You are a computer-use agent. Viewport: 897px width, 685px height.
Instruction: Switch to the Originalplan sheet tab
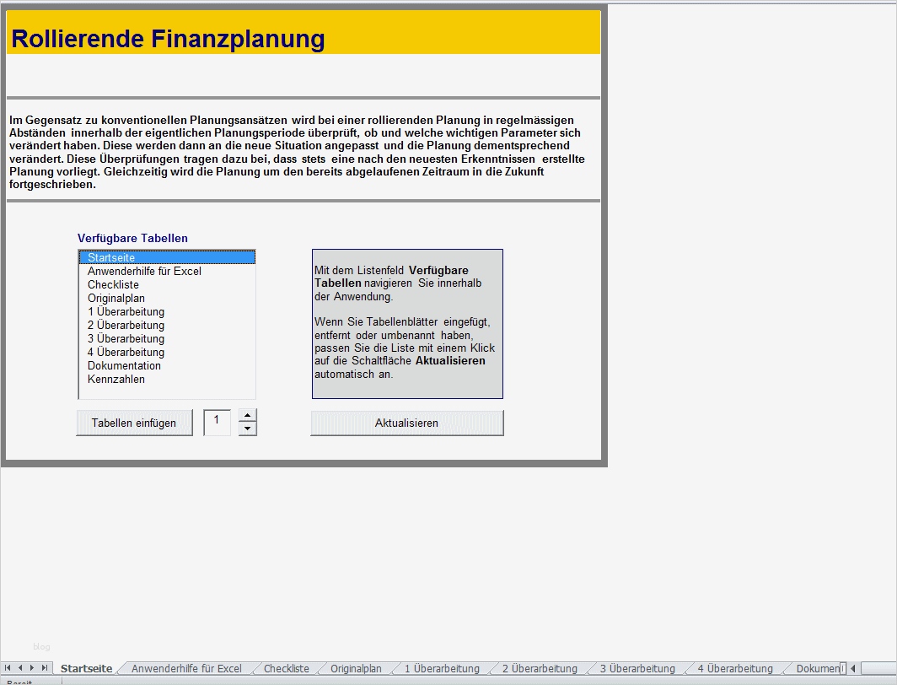355,667
